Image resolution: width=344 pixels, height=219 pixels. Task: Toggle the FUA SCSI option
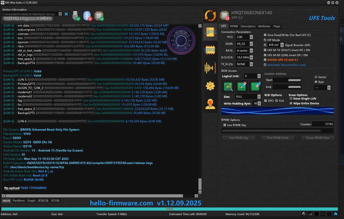tap(277, 101)
